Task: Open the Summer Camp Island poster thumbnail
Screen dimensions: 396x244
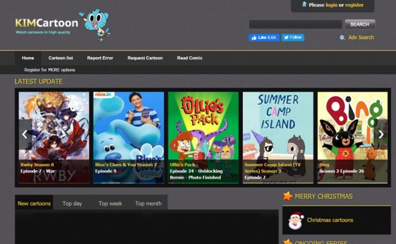Action: (278, 137)
